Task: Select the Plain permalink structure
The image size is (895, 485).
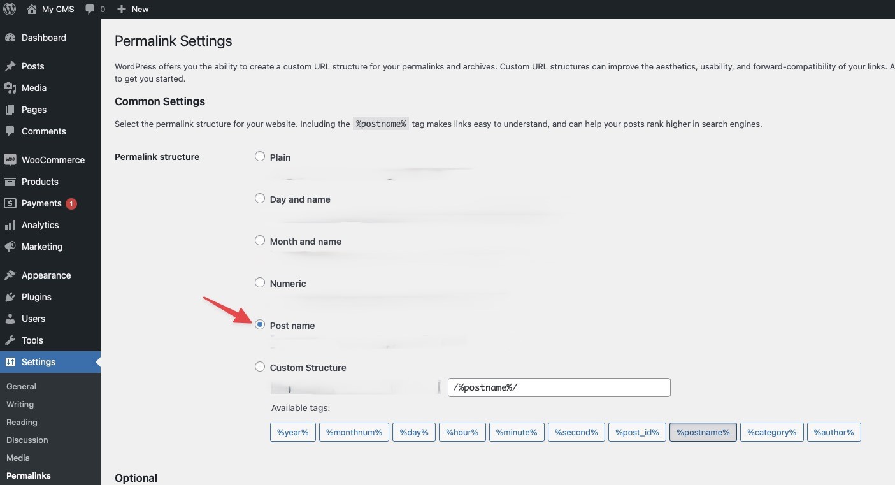Action: click(x=259, y=156)
